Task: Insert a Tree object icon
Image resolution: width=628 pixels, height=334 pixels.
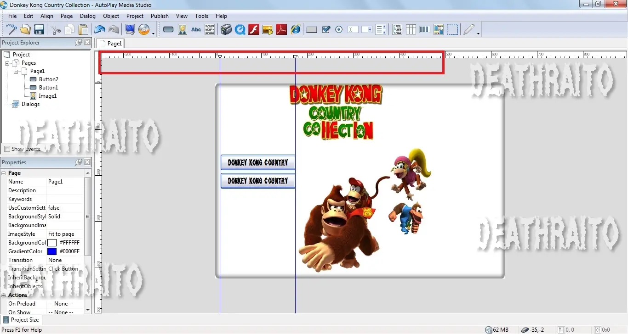Action: tap(397, 29)
